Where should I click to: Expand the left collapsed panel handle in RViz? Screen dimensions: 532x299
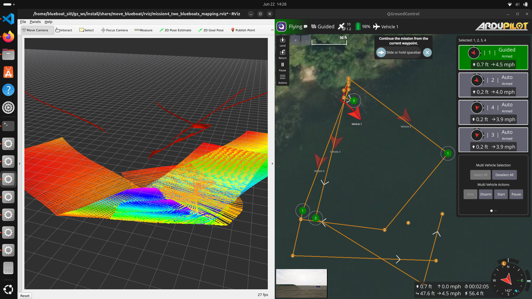click(x=20, y=163)
